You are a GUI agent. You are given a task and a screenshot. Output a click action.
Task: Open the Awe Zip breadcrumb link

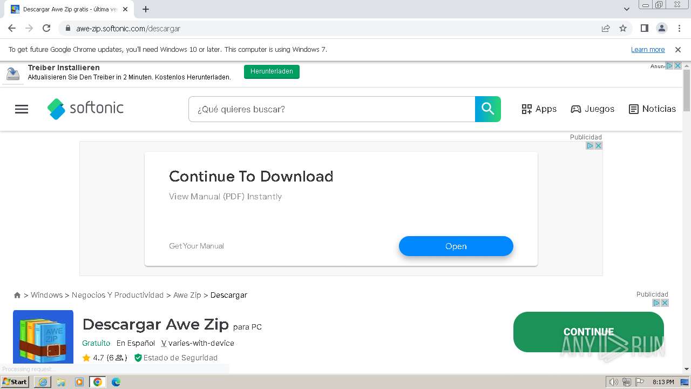coord(187,295)
